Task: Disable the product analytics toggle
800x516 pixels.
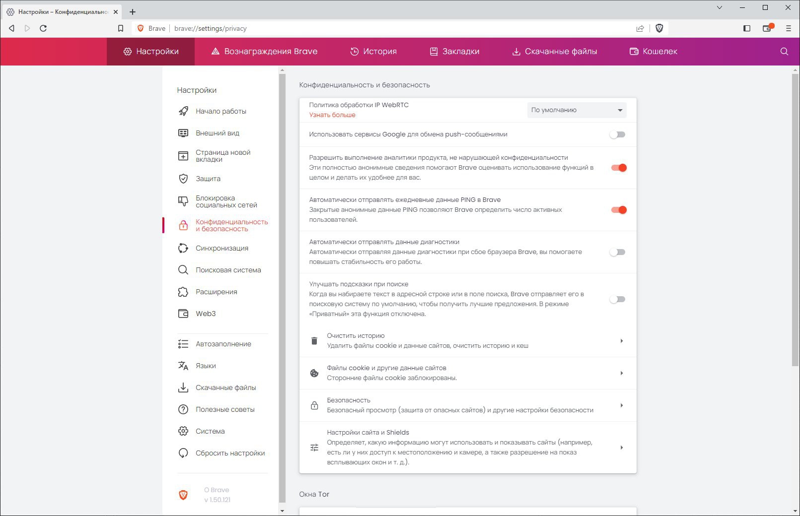Action: click(619, 168)
